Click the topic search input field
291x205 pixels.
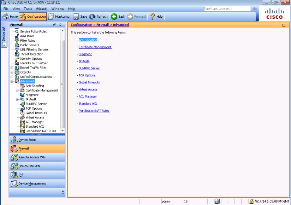pyautogui.click(x=227, y=8)
